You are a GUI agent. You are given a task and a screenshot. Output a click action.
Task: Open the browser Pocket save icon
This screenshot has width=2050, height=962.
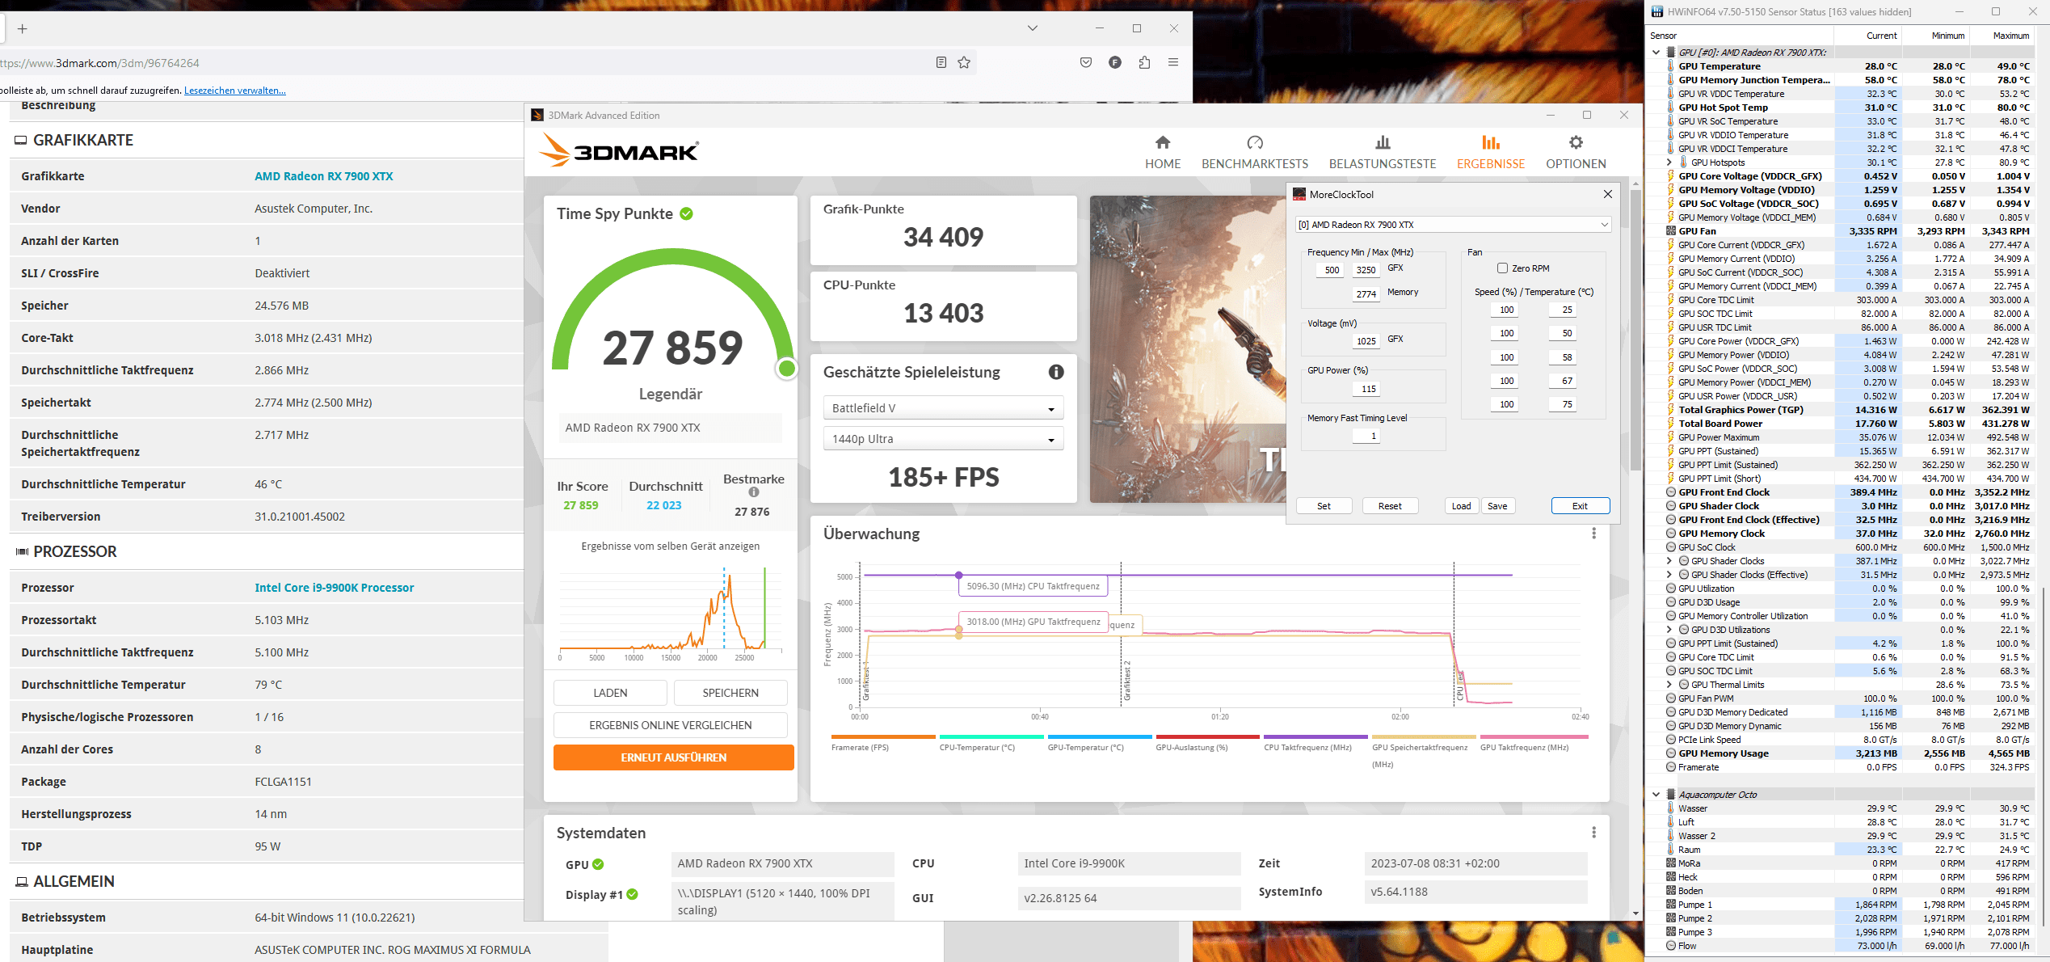1085,62
